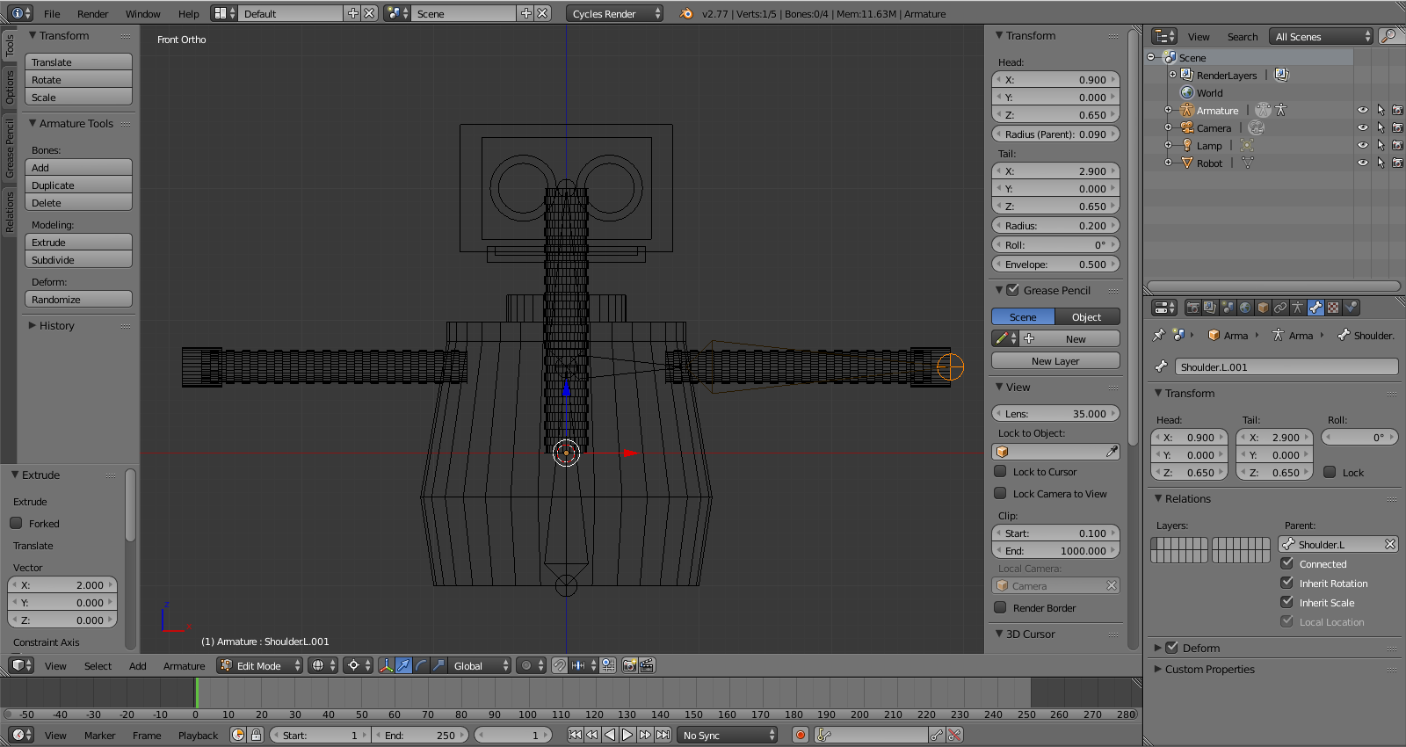Click the pin icon in properties breadcrumb
This screenshot has height=747, width=1406.
click(1159, 335)
